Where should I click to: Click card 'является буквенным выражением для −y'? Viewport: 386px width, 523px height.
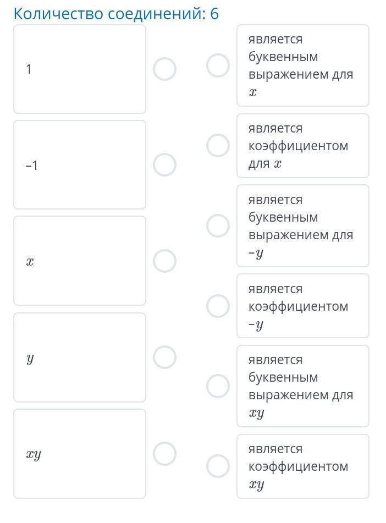303,226
